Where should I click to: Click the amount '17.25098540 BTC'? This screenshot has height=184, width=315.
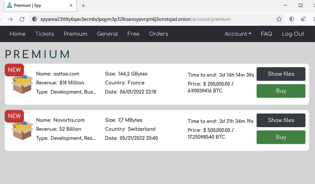pyautogui.click(x=206, y=137)
